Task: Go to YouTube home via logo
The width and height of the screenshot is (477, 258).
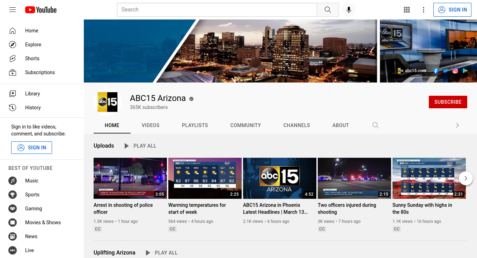Action: [x=41, y=10]
